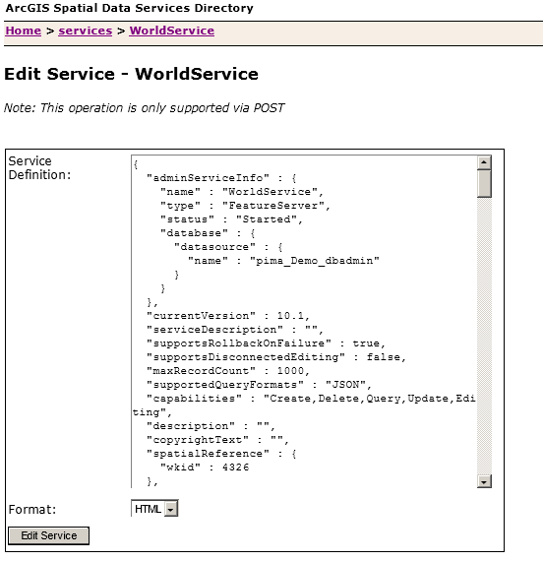Click the supportedQueryFormats "JSON" value
543x561 pixels.
345,385
